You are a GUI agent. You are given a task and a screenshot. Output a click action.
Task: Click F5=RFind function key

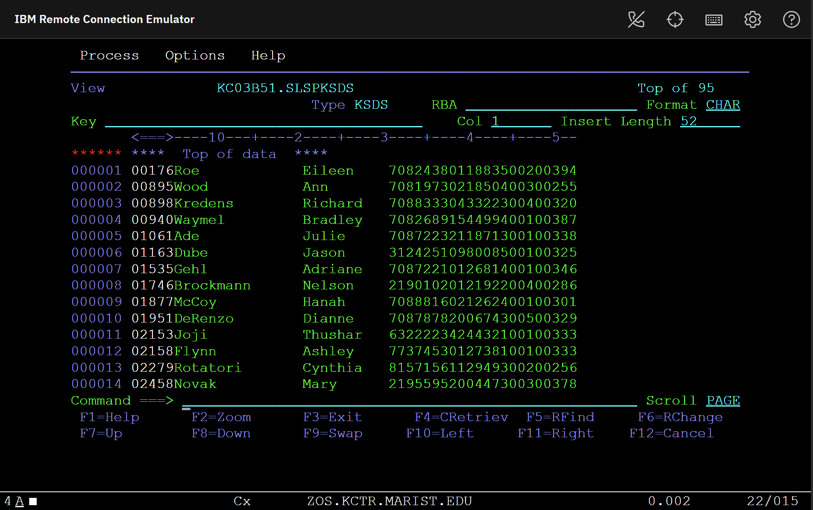(x=560, y=417)
